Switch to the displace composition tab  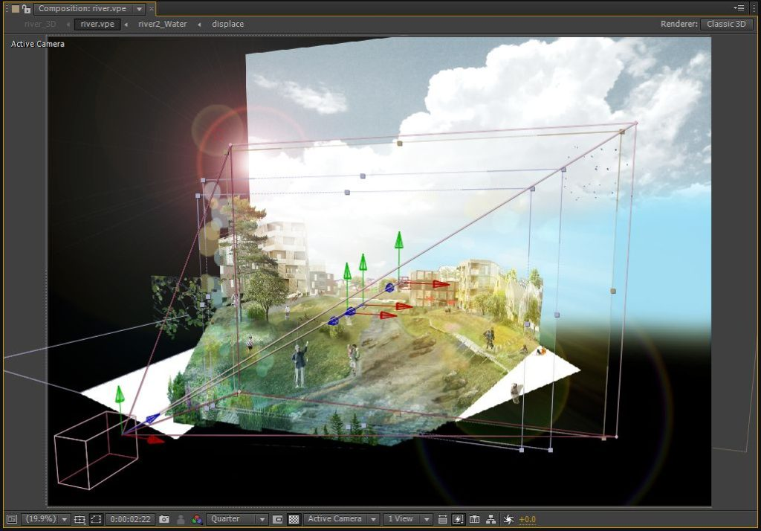[x=227, y=24]
